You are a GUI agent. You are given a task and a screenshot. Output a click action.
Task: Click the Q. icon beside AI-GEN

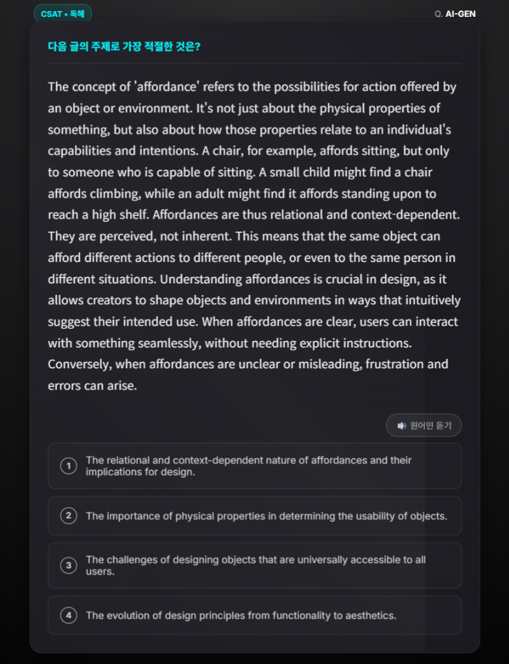[440, 13]
